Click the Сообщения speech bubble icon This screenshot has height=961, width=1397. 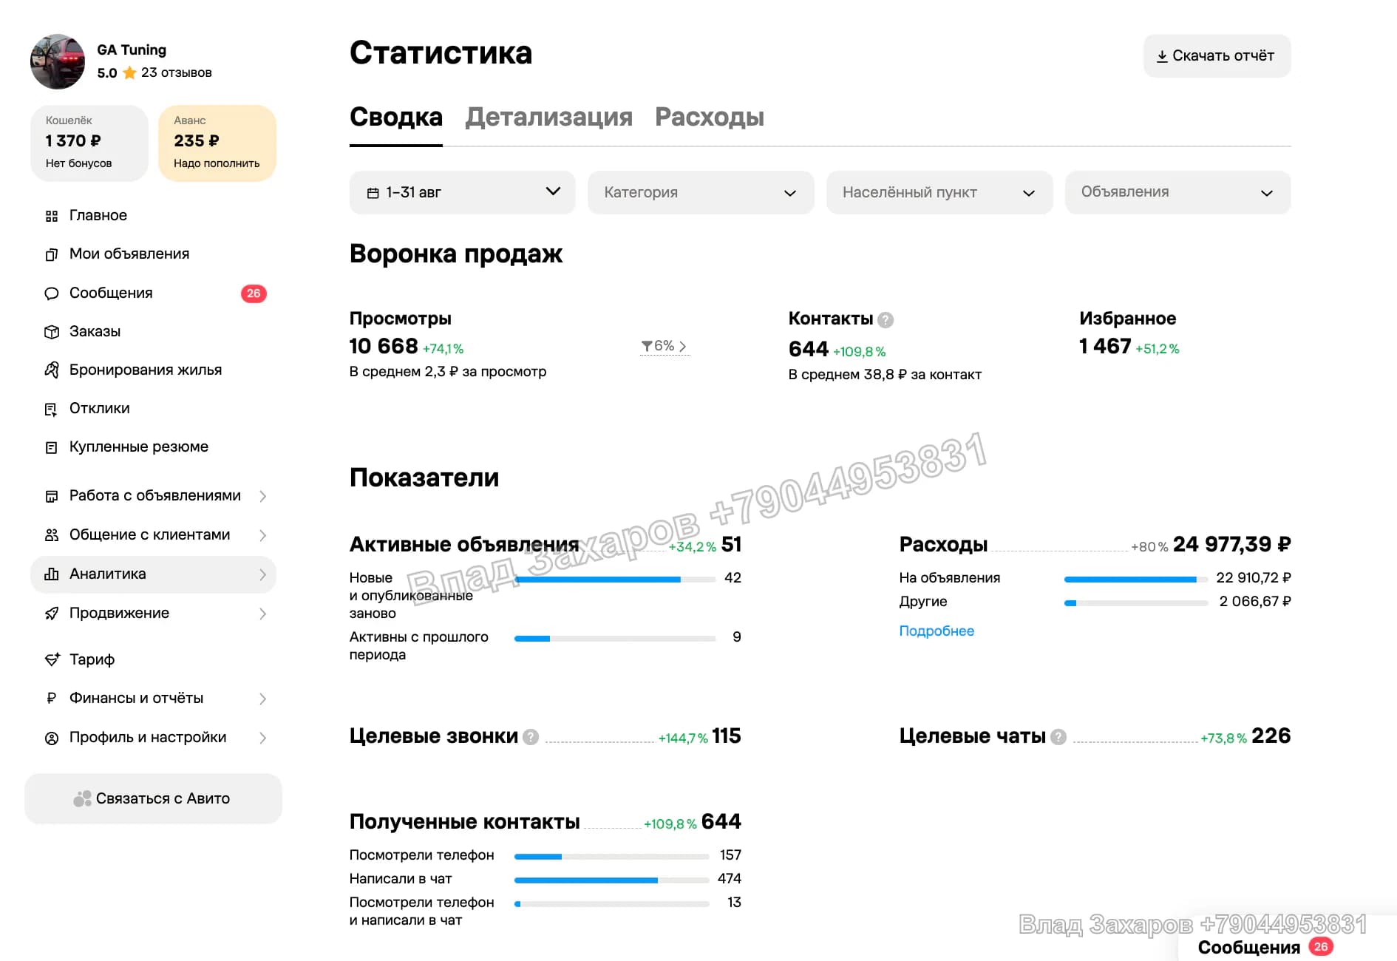(51, 293)
